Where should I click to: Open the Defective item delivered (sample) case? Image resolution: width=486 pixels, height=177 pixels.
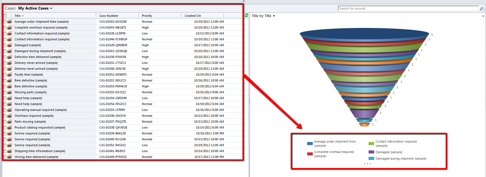[x=38, y=57]
